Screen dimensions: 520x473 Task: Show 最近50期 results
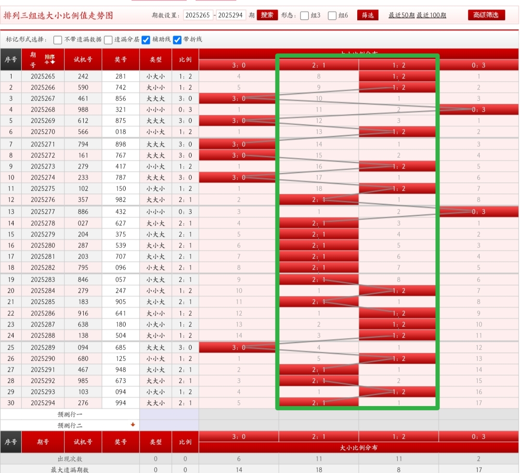tap(401, 15)
